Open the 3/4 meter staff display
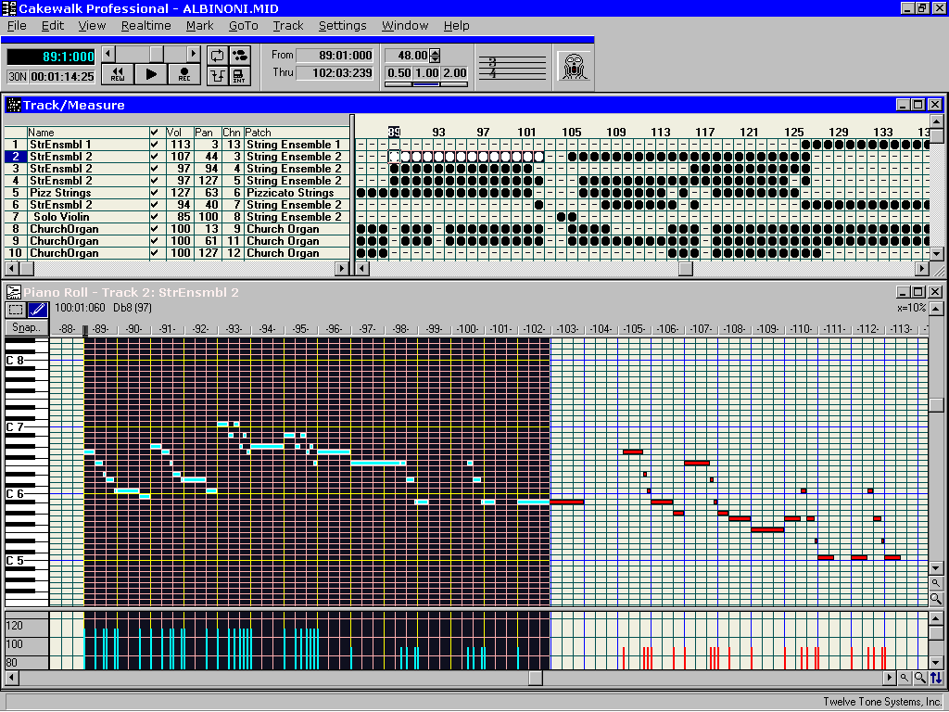949x712 pixels. (512, 67)
